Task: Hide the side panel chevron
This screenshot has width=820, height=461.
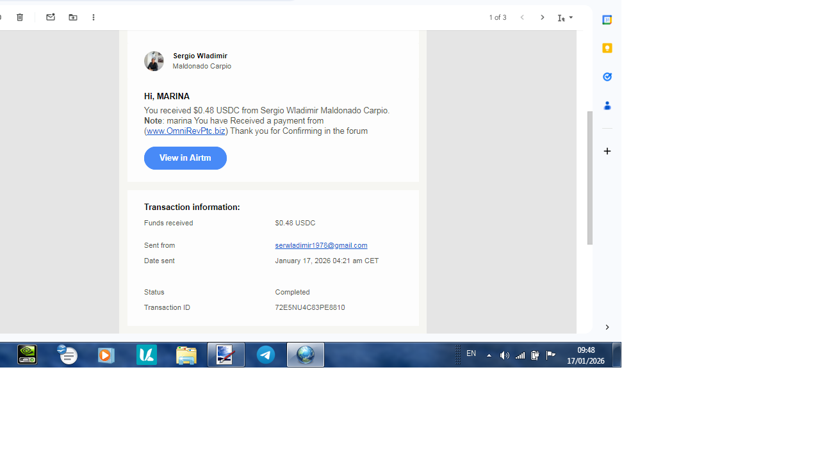Action: (x=607, y=327)
